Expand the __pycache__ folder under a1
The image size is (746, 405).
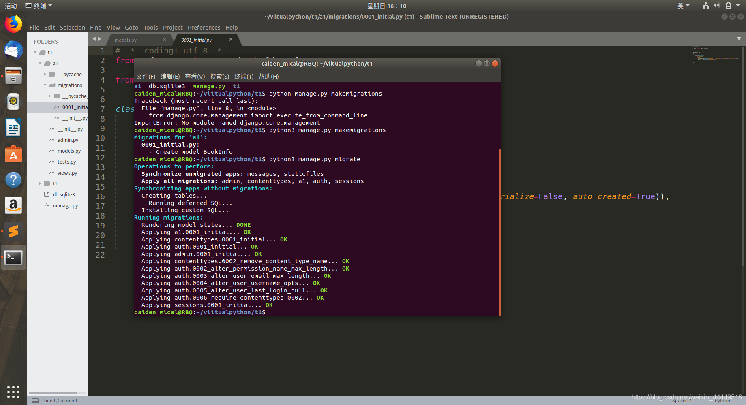(x=45, y=74)
